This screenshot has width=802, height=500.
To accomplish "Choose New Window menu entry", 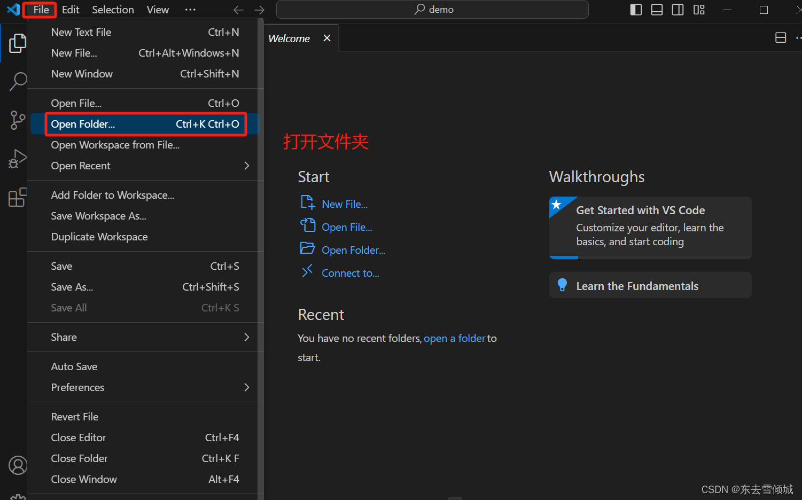I will pos(145,74).
